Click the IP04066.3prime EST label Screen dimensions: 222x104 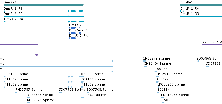(x=91, y=74)
